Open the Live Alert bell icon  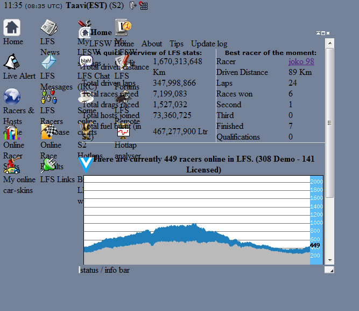pyautogui.click(x=11, y=61)
